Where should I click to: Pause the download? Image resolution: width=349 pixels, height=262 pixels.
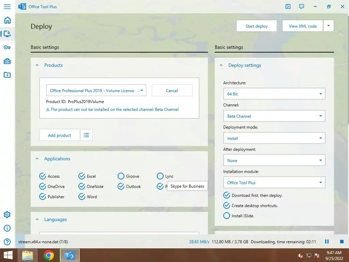point(327,242)
